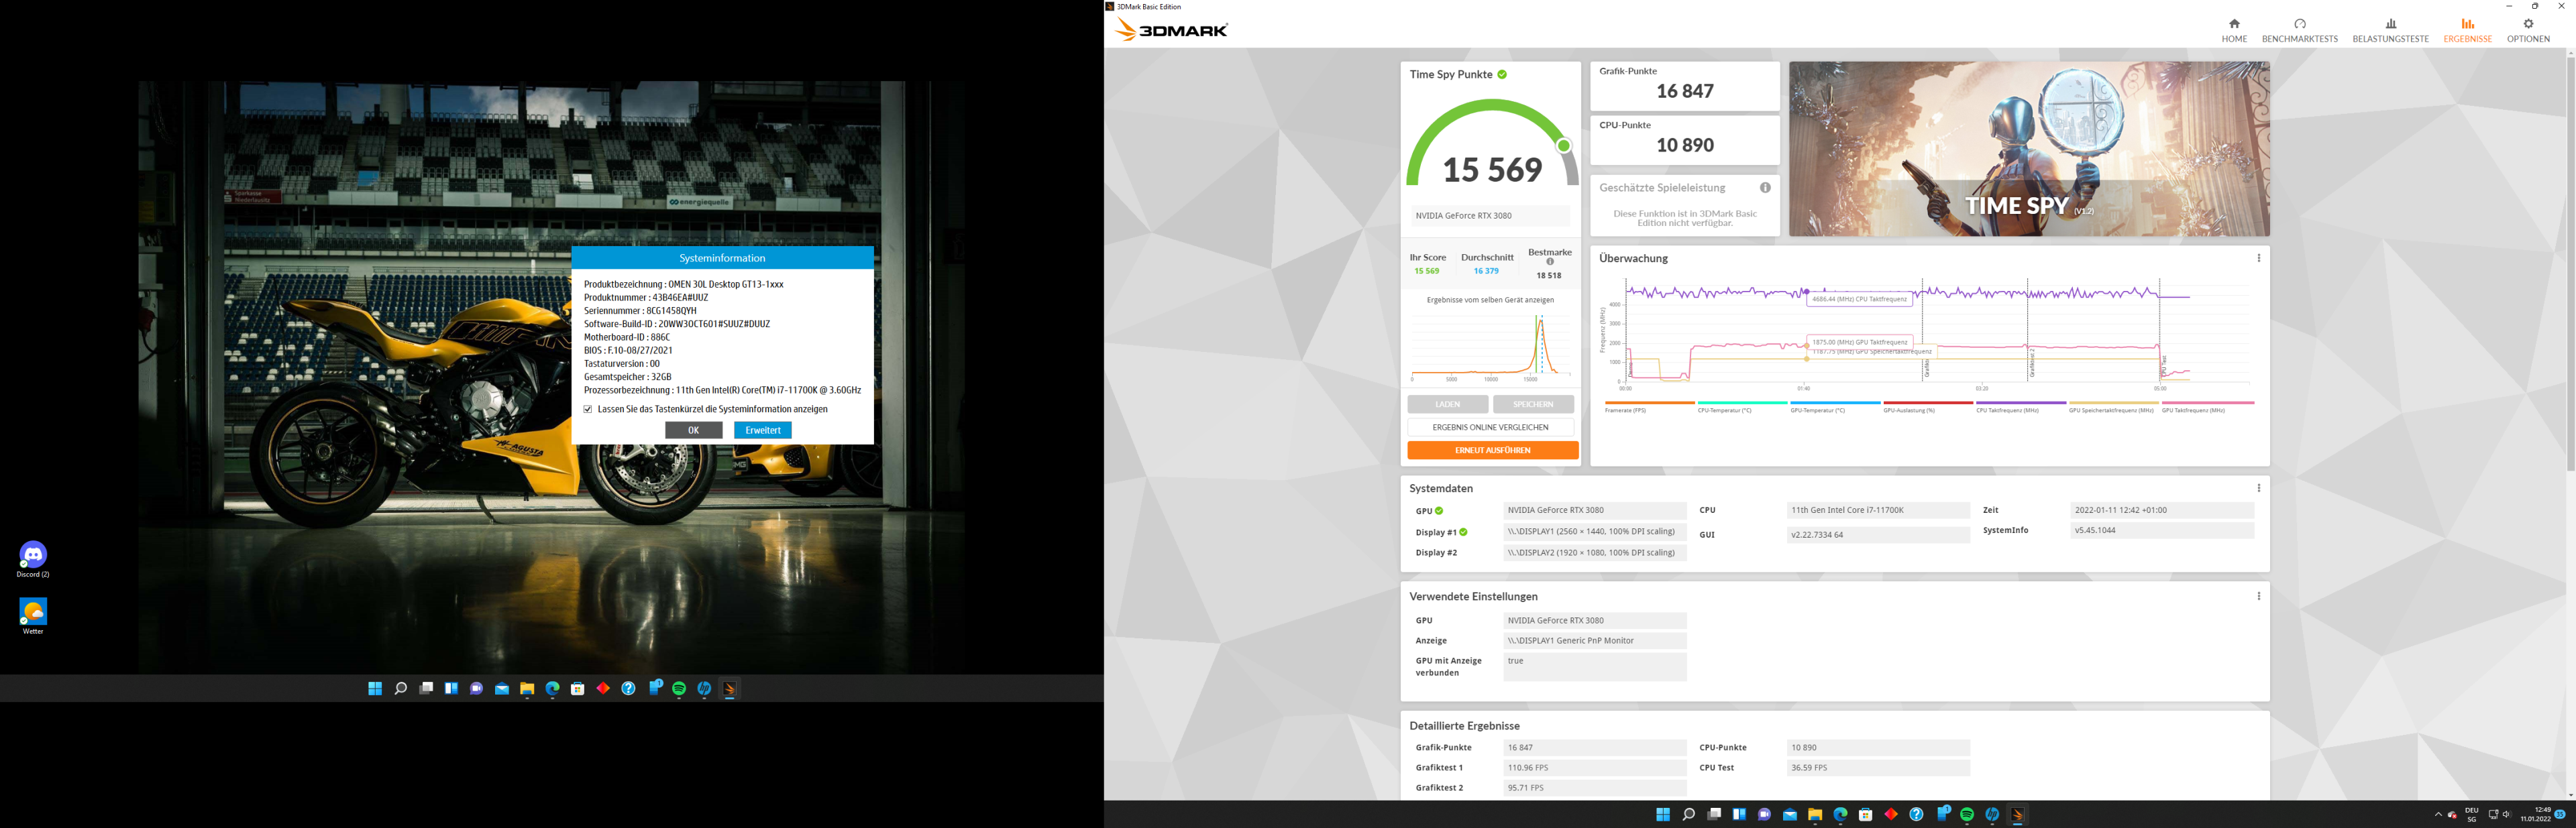Click Ergebnis Online Vergleichen button

(x=1490, y=427)
